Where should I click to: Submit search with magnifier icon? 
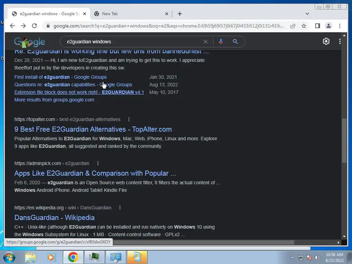(x=235, y=42)
